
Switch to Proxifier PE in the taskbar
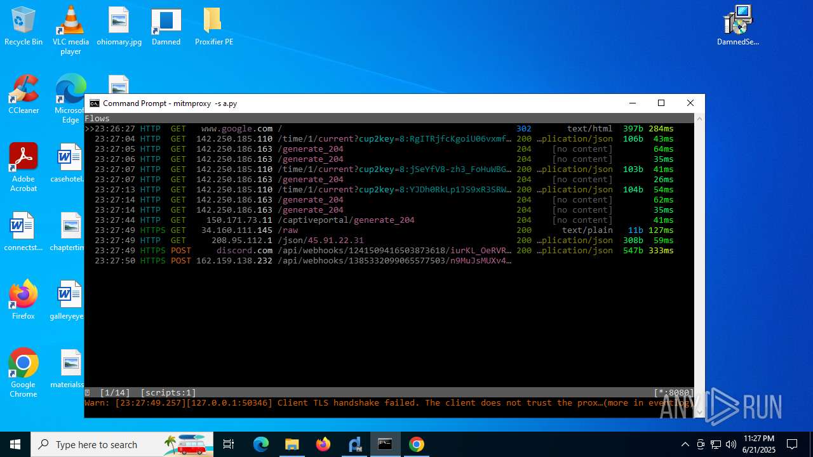click(x=354, y=444)
